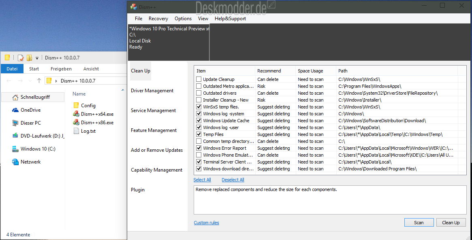Viewport: 472px width, 240px height.
Task: Open the Datei tab in Explorer
Action: (12, 69)
